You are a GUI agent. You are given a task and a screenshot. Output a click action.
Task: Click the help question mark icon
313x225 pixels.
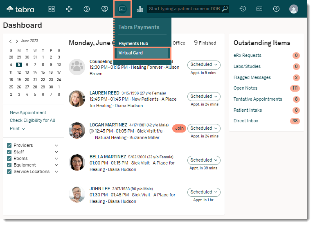pyautogui.click(x=277, y=9)
